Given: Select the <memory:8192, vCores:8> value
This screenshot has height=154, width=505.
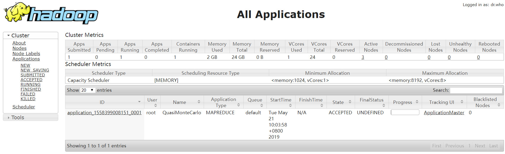Looking at the screenshot, I should point(417,80).
